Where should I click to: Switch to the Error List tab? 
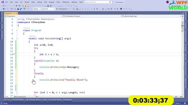point(6,100)
